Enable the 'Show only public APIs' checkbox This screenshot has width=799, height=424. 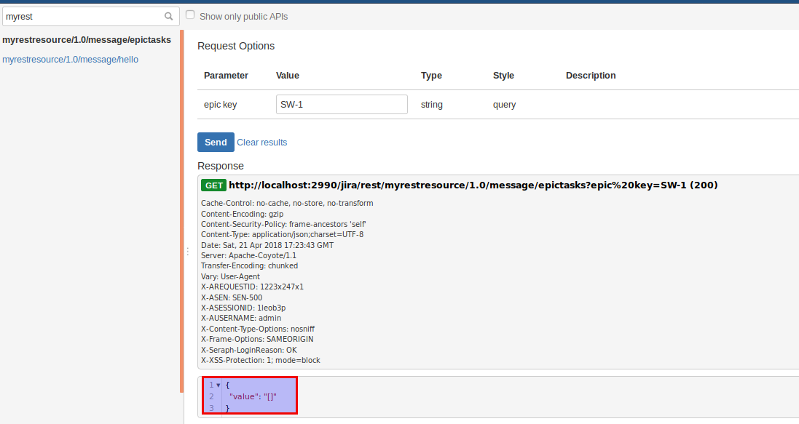tap(189, 13)
